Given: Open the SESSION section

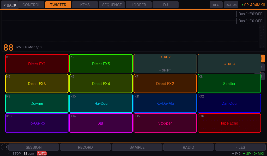Looking at the screenshot, I should [34, 147].
